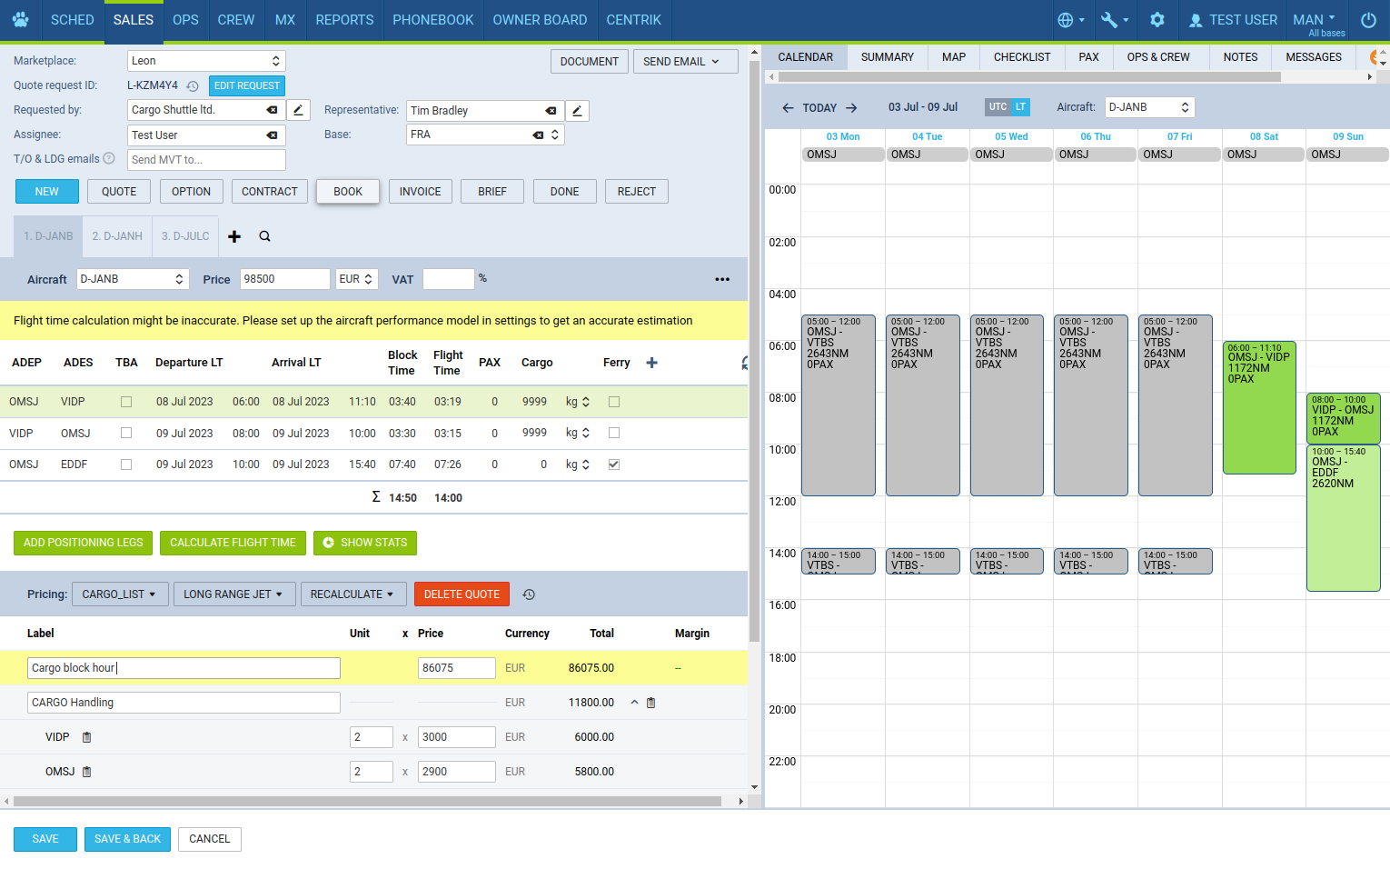Open the REPORTS menu in top navigation
Viewport: 1390px width, 869px height.
(344, 20)
